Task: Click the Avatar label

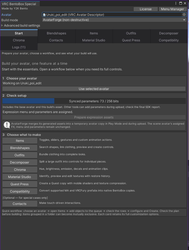Action: tap(6, 15)
